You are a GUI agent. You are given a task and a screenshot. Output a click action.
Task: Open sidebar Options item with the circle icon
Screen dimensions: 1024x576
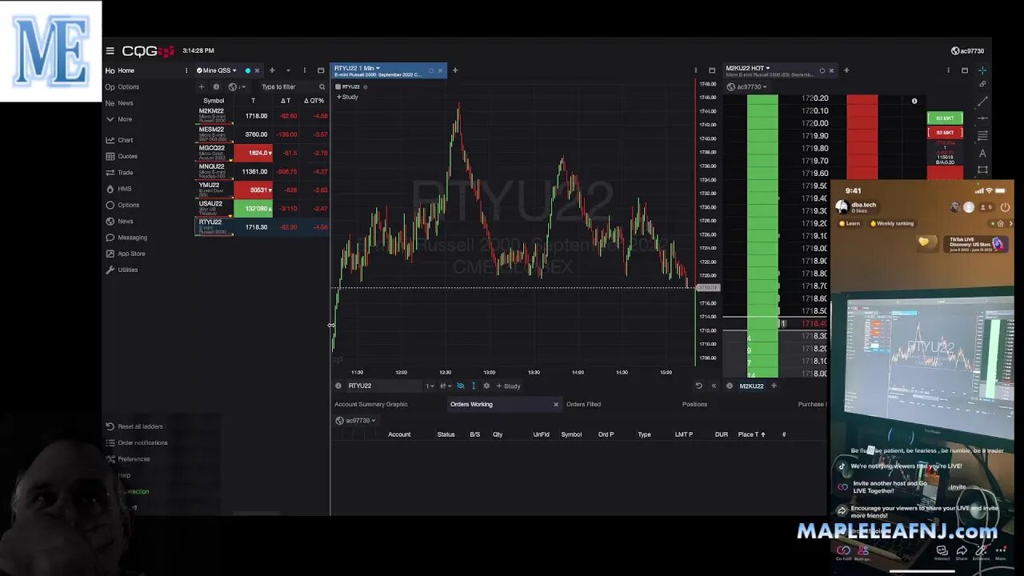[122, 205]
